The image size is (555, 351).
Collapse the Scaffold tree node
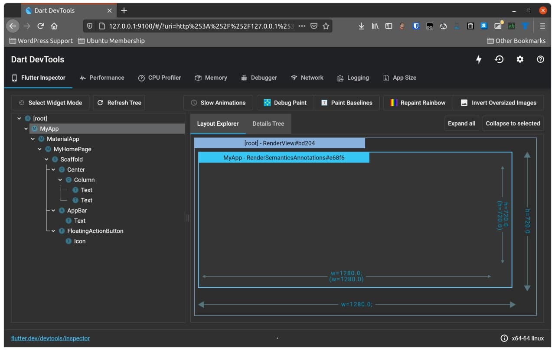[x=46, y=159]
